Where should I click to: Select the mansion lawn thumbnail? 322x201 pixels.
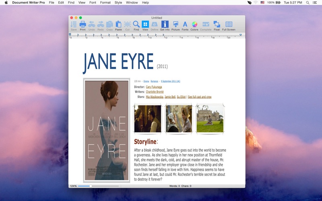point(210,119)
